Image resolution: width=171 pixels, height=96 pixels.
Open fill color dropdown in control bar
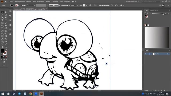coord(14,5)
